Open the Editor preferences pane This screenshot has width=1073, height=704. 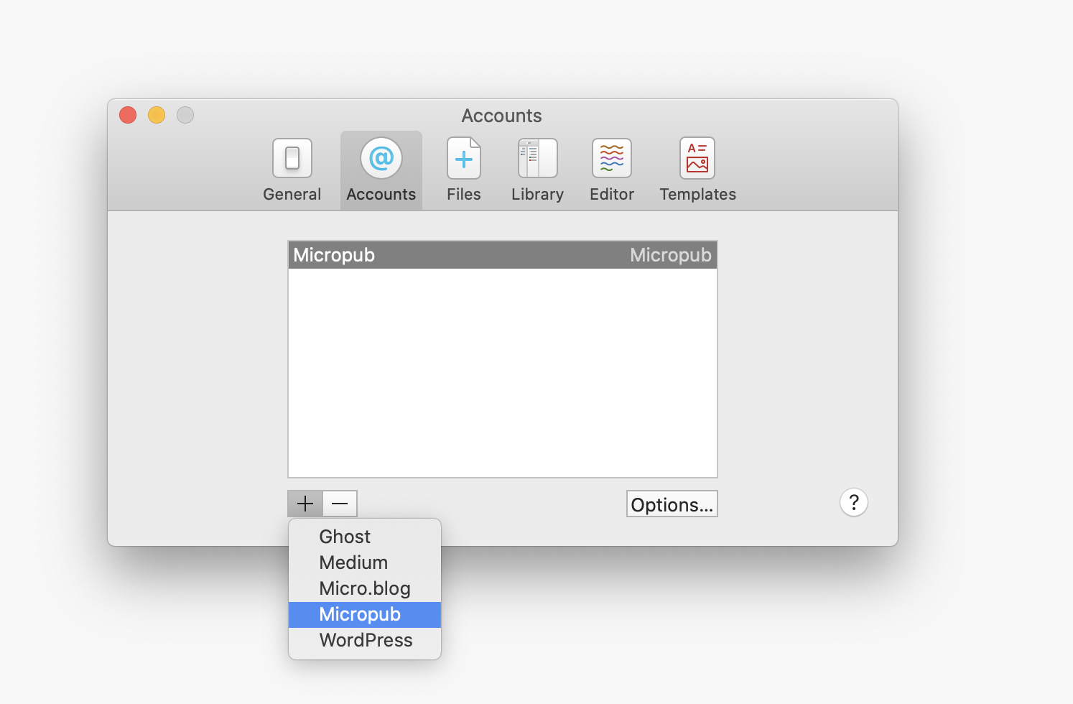click(612, 170)
